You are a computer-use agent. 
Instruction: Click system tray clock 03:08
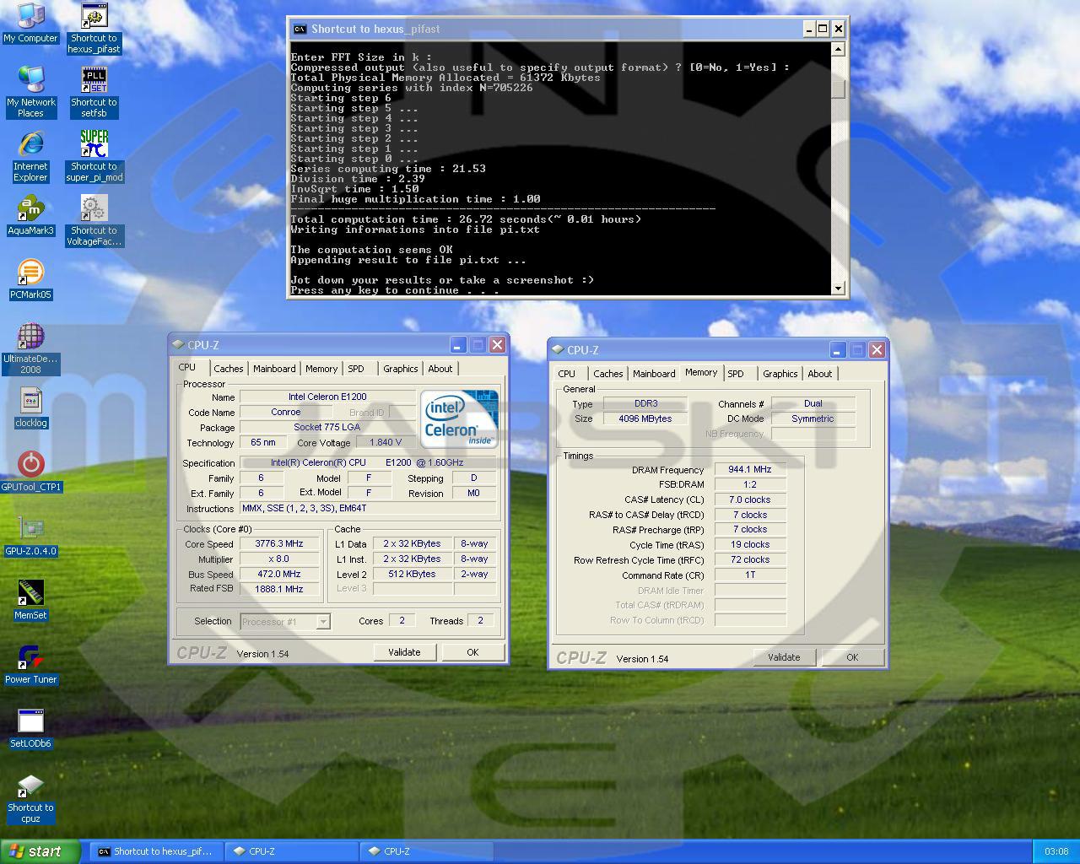pos(1056,851)
